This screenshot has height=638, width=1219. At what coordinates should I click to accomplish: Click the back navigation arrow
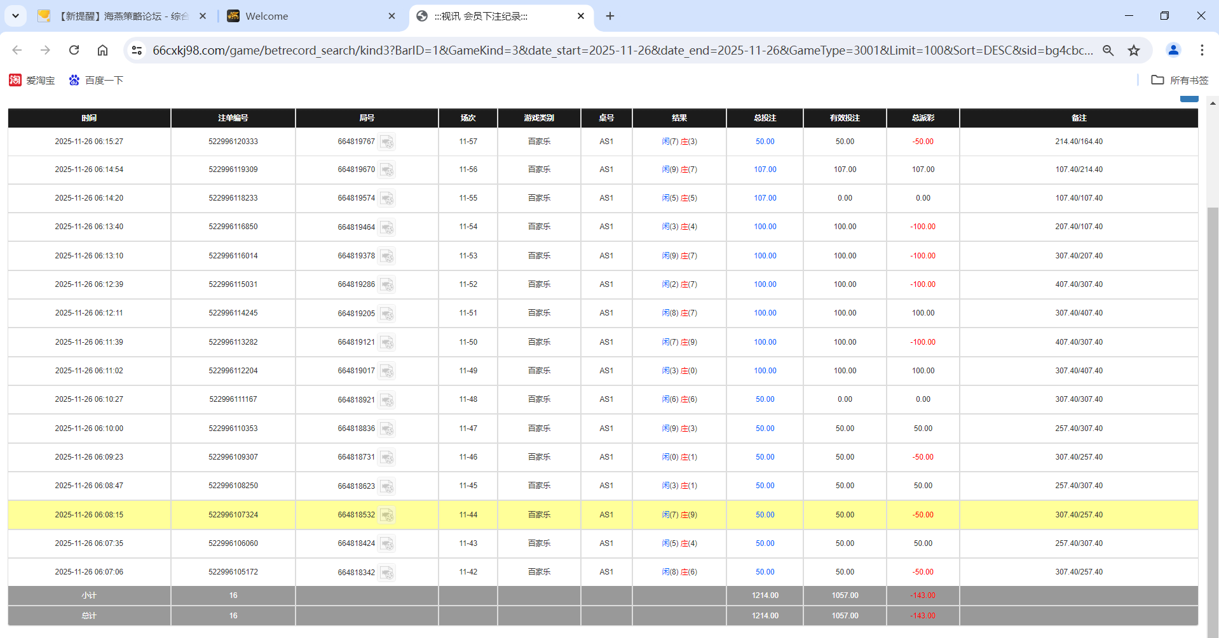[x=17, y=50]
